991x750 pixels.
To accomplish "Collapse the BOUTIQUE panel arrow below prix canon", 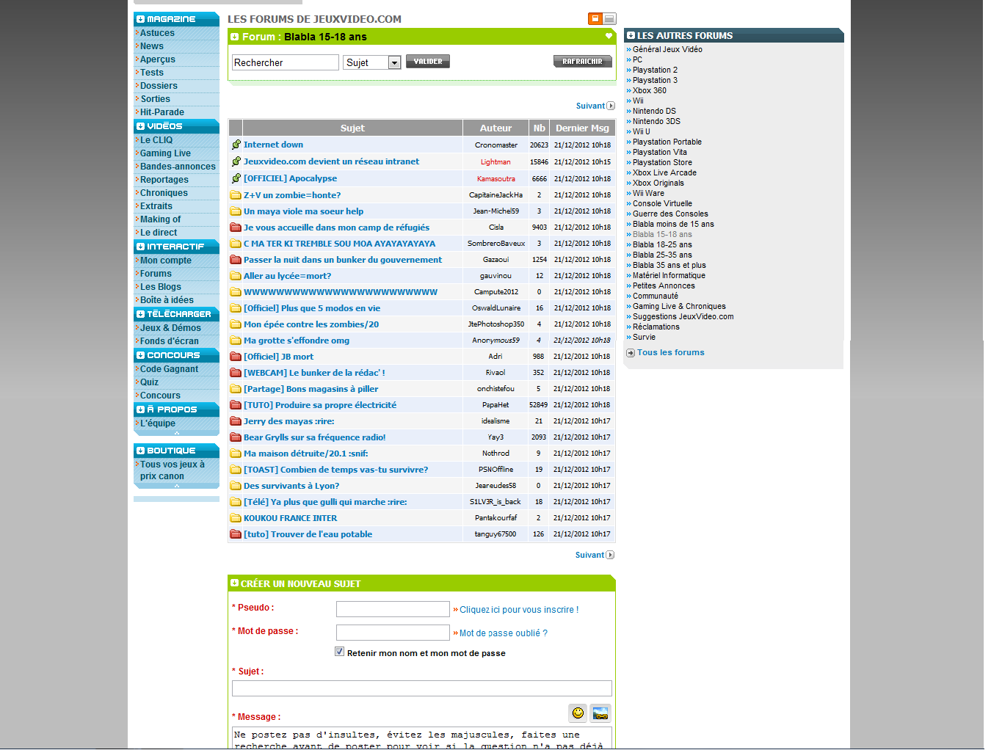I will click(x=176, y=486).
